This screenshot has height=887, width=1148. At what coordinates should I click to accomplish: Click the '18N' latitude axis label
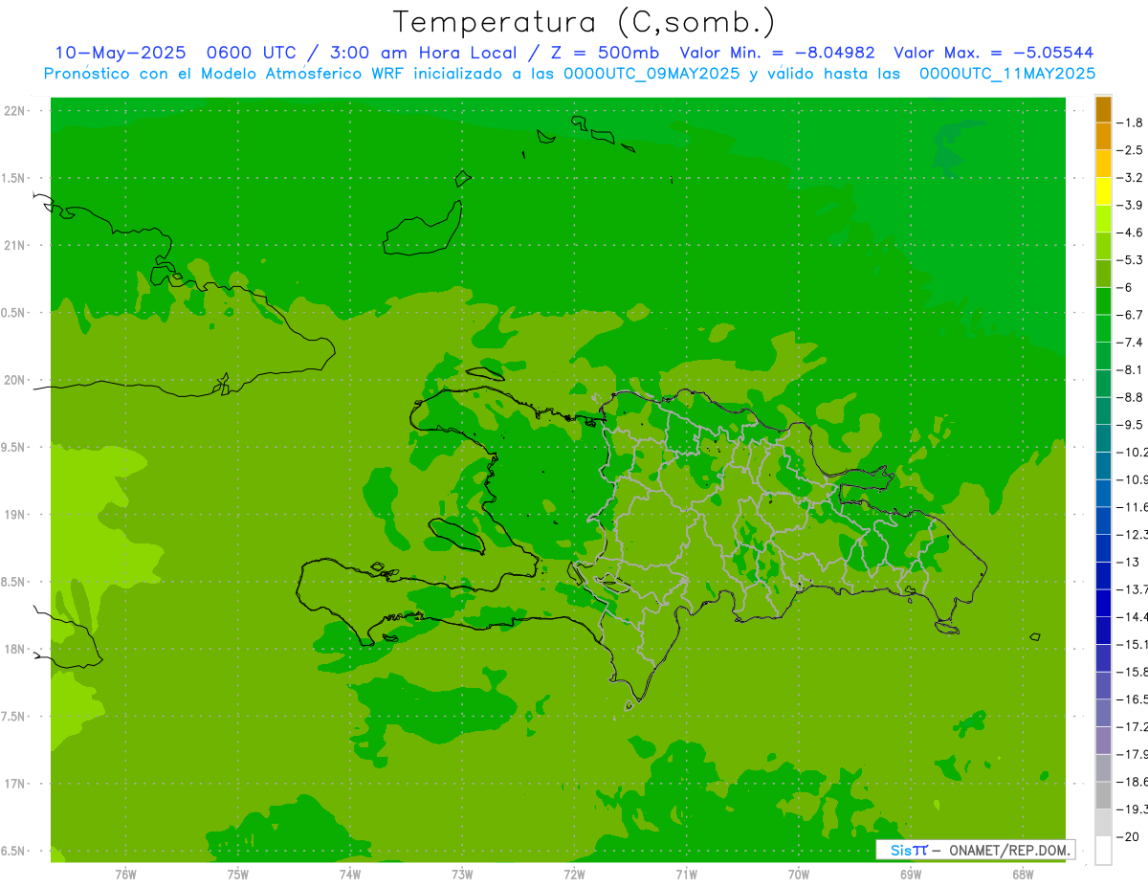[13, 649]
